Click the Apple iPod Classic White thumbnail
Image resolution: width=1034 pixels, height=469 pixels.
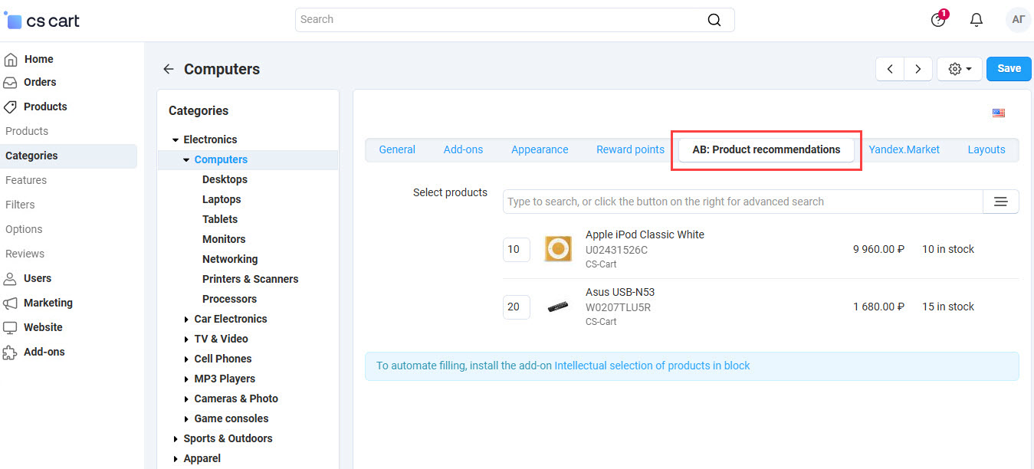(x=558, y=249)
